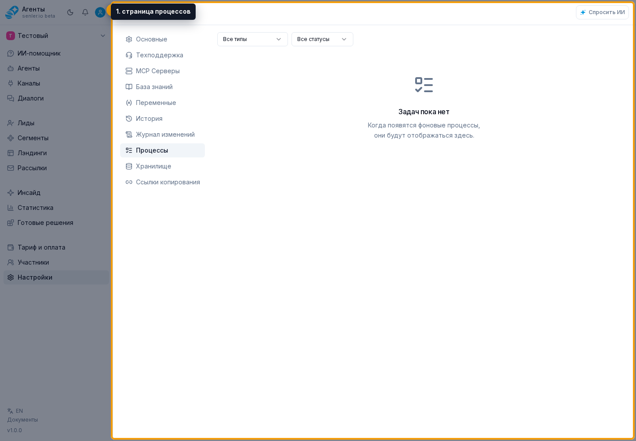Switch language using the EN toggle

(x=15, y=411)
